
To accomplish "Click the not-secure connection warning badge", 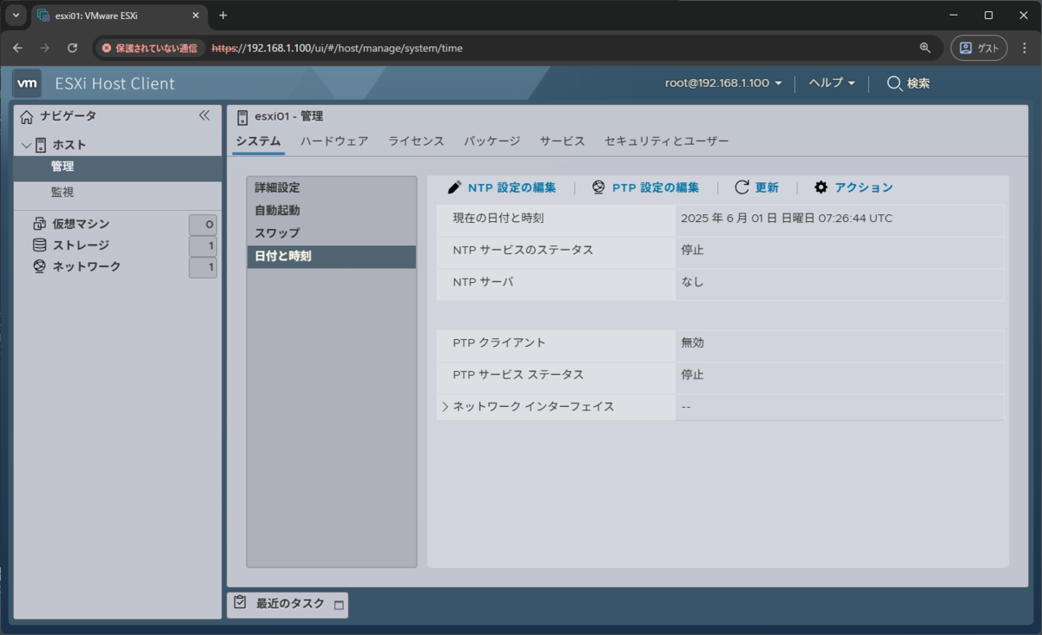I will pyautogui.click(x=150, y=48).
